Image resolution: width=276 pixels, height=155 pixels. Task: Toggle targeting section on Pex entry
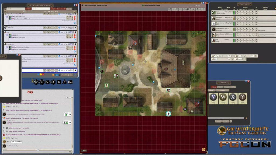tap(62, 32)
